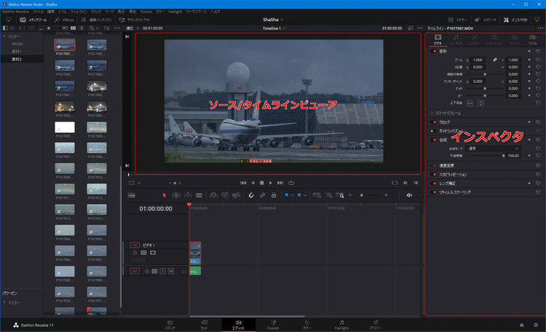The image size is (546, 332).
Task: Disable the 変形 (Transform) section toggle
Action: pyautogui.click(x=435, y=52)
